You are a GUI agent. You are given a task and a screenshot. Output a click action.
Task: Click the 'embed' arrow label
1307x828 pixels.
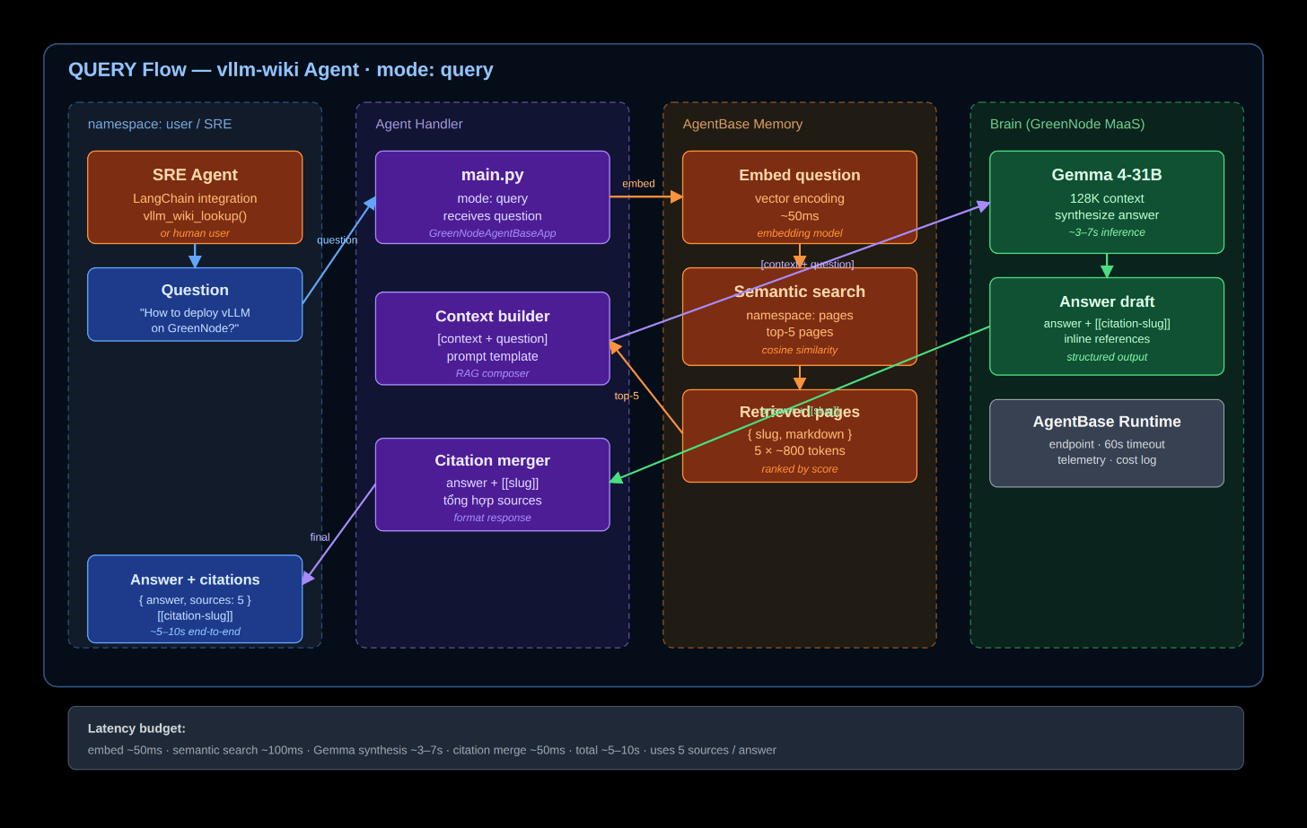tap(638, 184)
